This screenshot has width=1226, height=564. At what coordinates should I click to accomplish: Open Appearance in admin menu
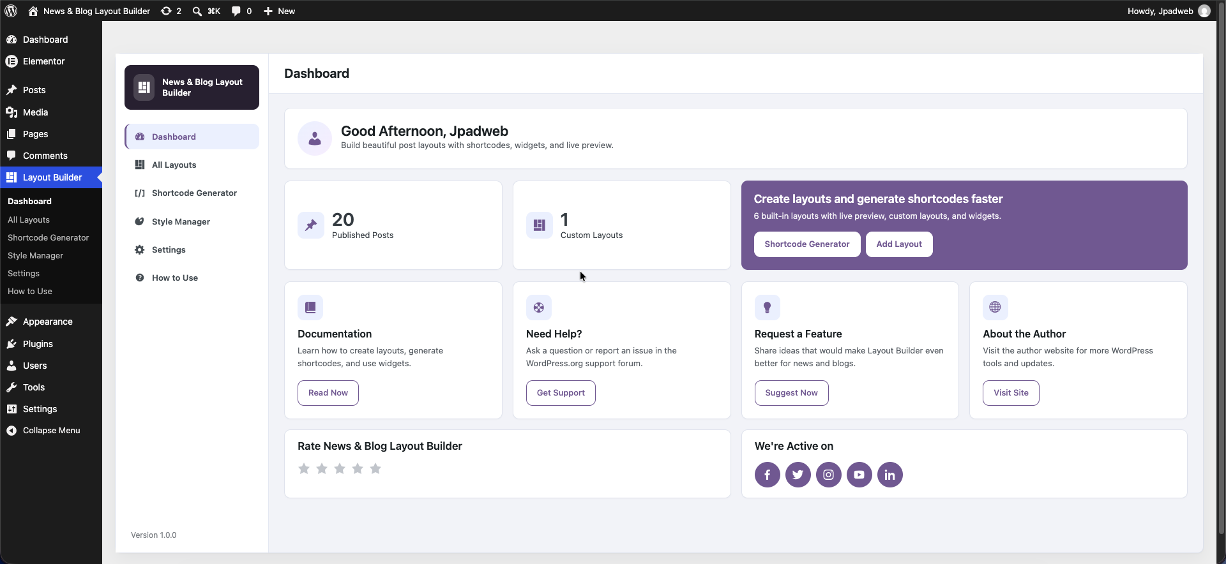click(51, 322)
